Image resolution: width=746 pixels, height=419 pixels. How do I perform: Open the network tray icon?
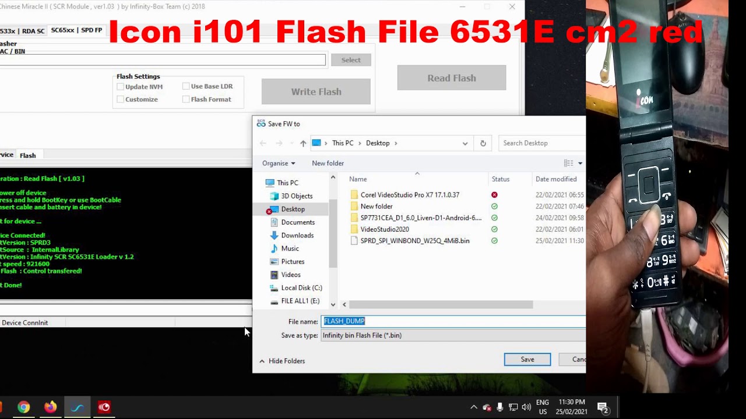pyautogui.click(x=513, y=407)
